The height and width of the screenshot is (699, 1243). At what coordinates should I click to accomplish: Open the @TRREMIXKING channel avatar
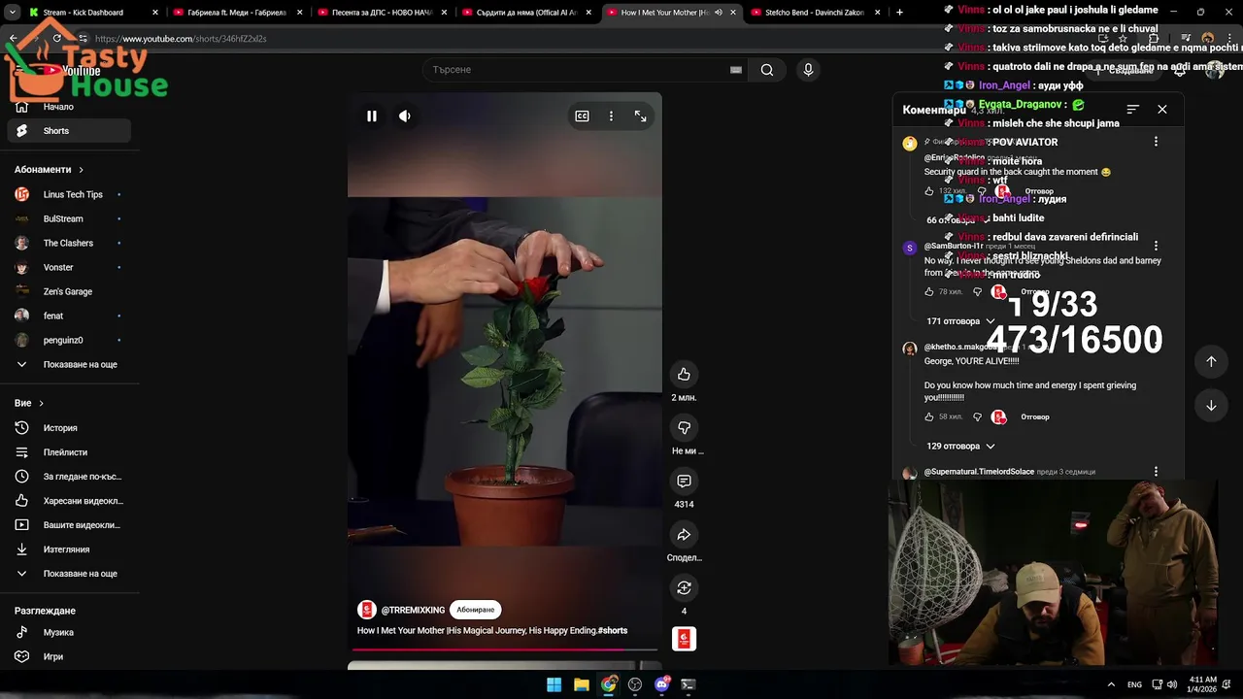tap(366, 610)
